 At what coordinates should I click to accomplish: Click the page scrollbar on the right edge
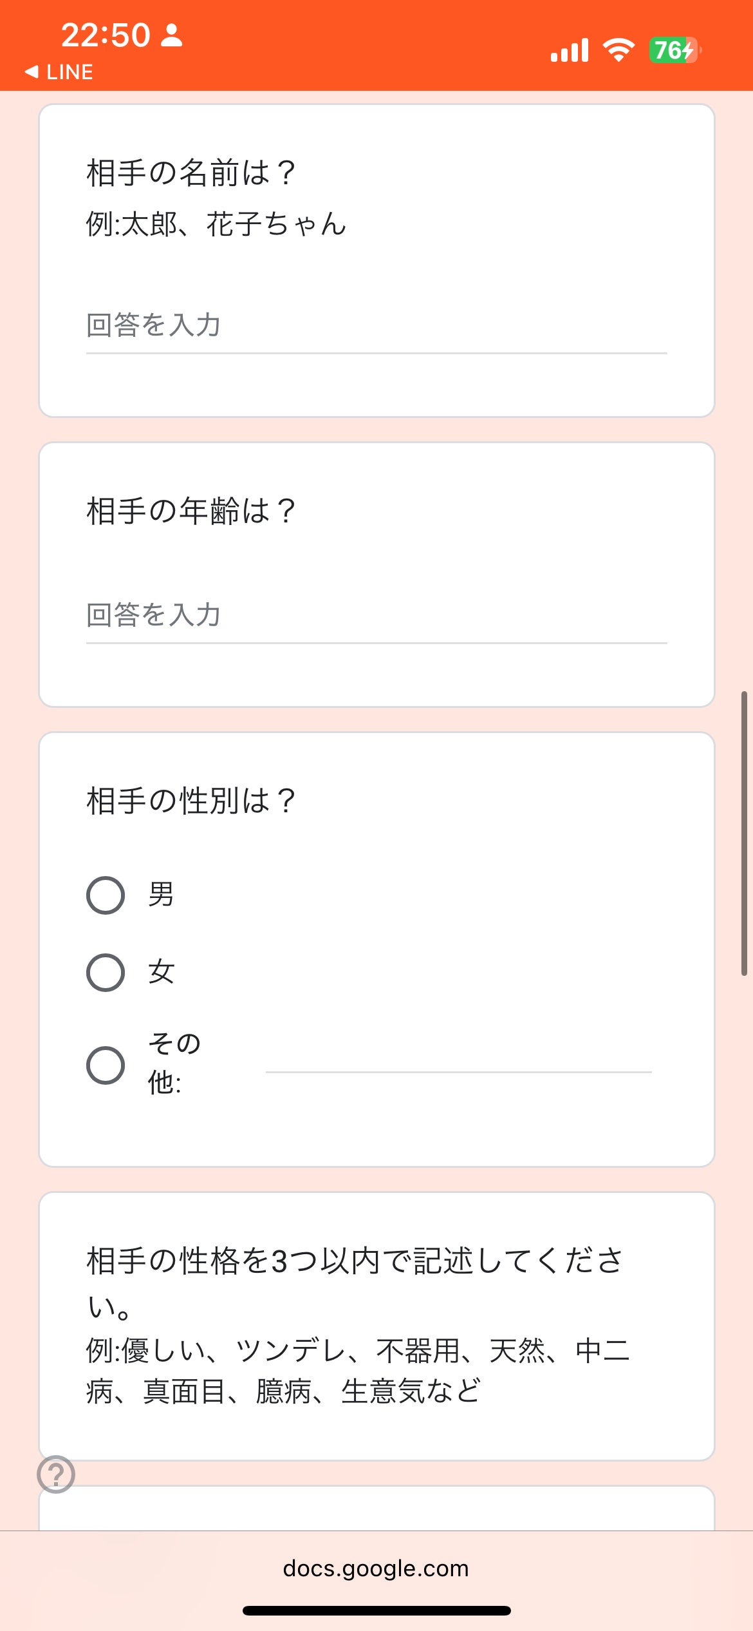pos(744,834)
